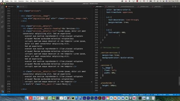Open the Selection menu
Viewport: 180px width, 101px height.
coord(21,1)
